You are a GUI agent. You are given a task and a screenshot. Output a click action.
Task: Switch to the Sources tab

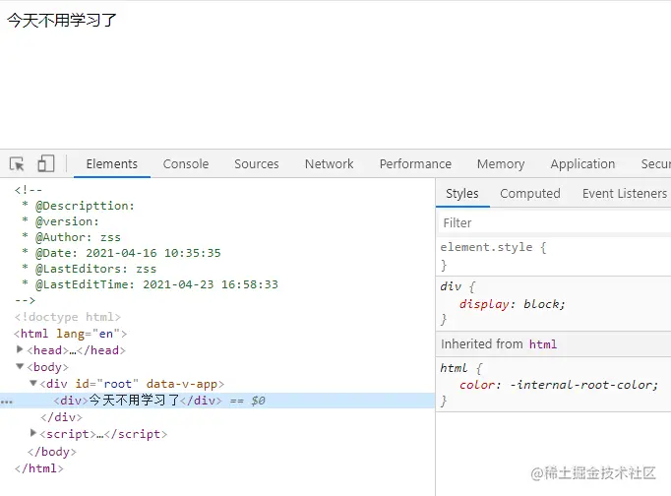pyautogui.click(x=257, y=164)
